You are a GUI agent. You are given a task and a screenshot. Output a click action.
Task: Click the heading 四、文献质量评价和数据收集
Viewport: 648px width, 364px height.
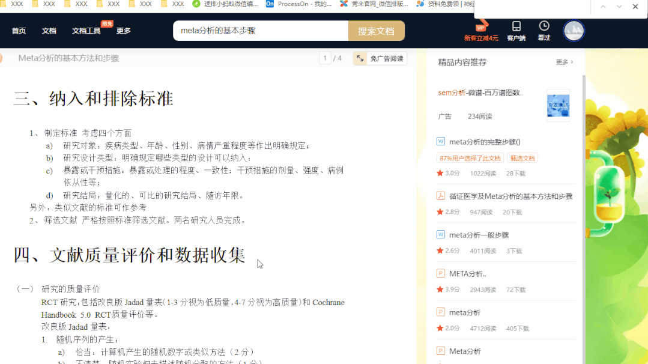click(129, 255)
